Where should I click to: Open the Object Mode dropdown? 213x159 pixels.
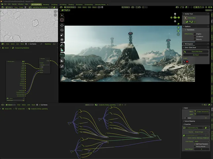(x=70, y=7)
